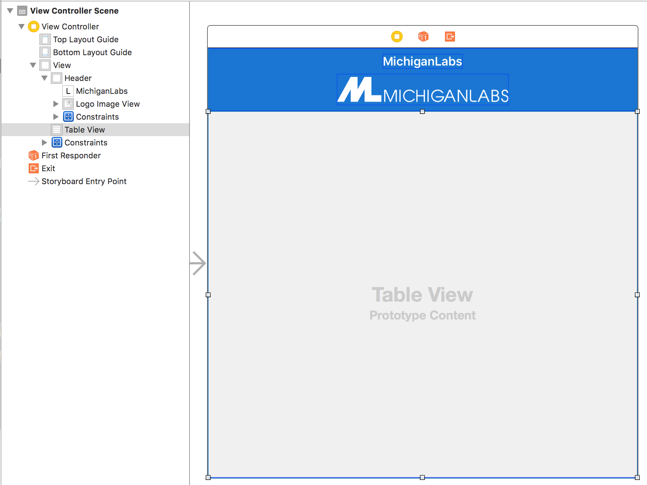Click the bottom-right corner handle of Table View
This screenshot has height=485, width=647.
(x=637, y=477)
